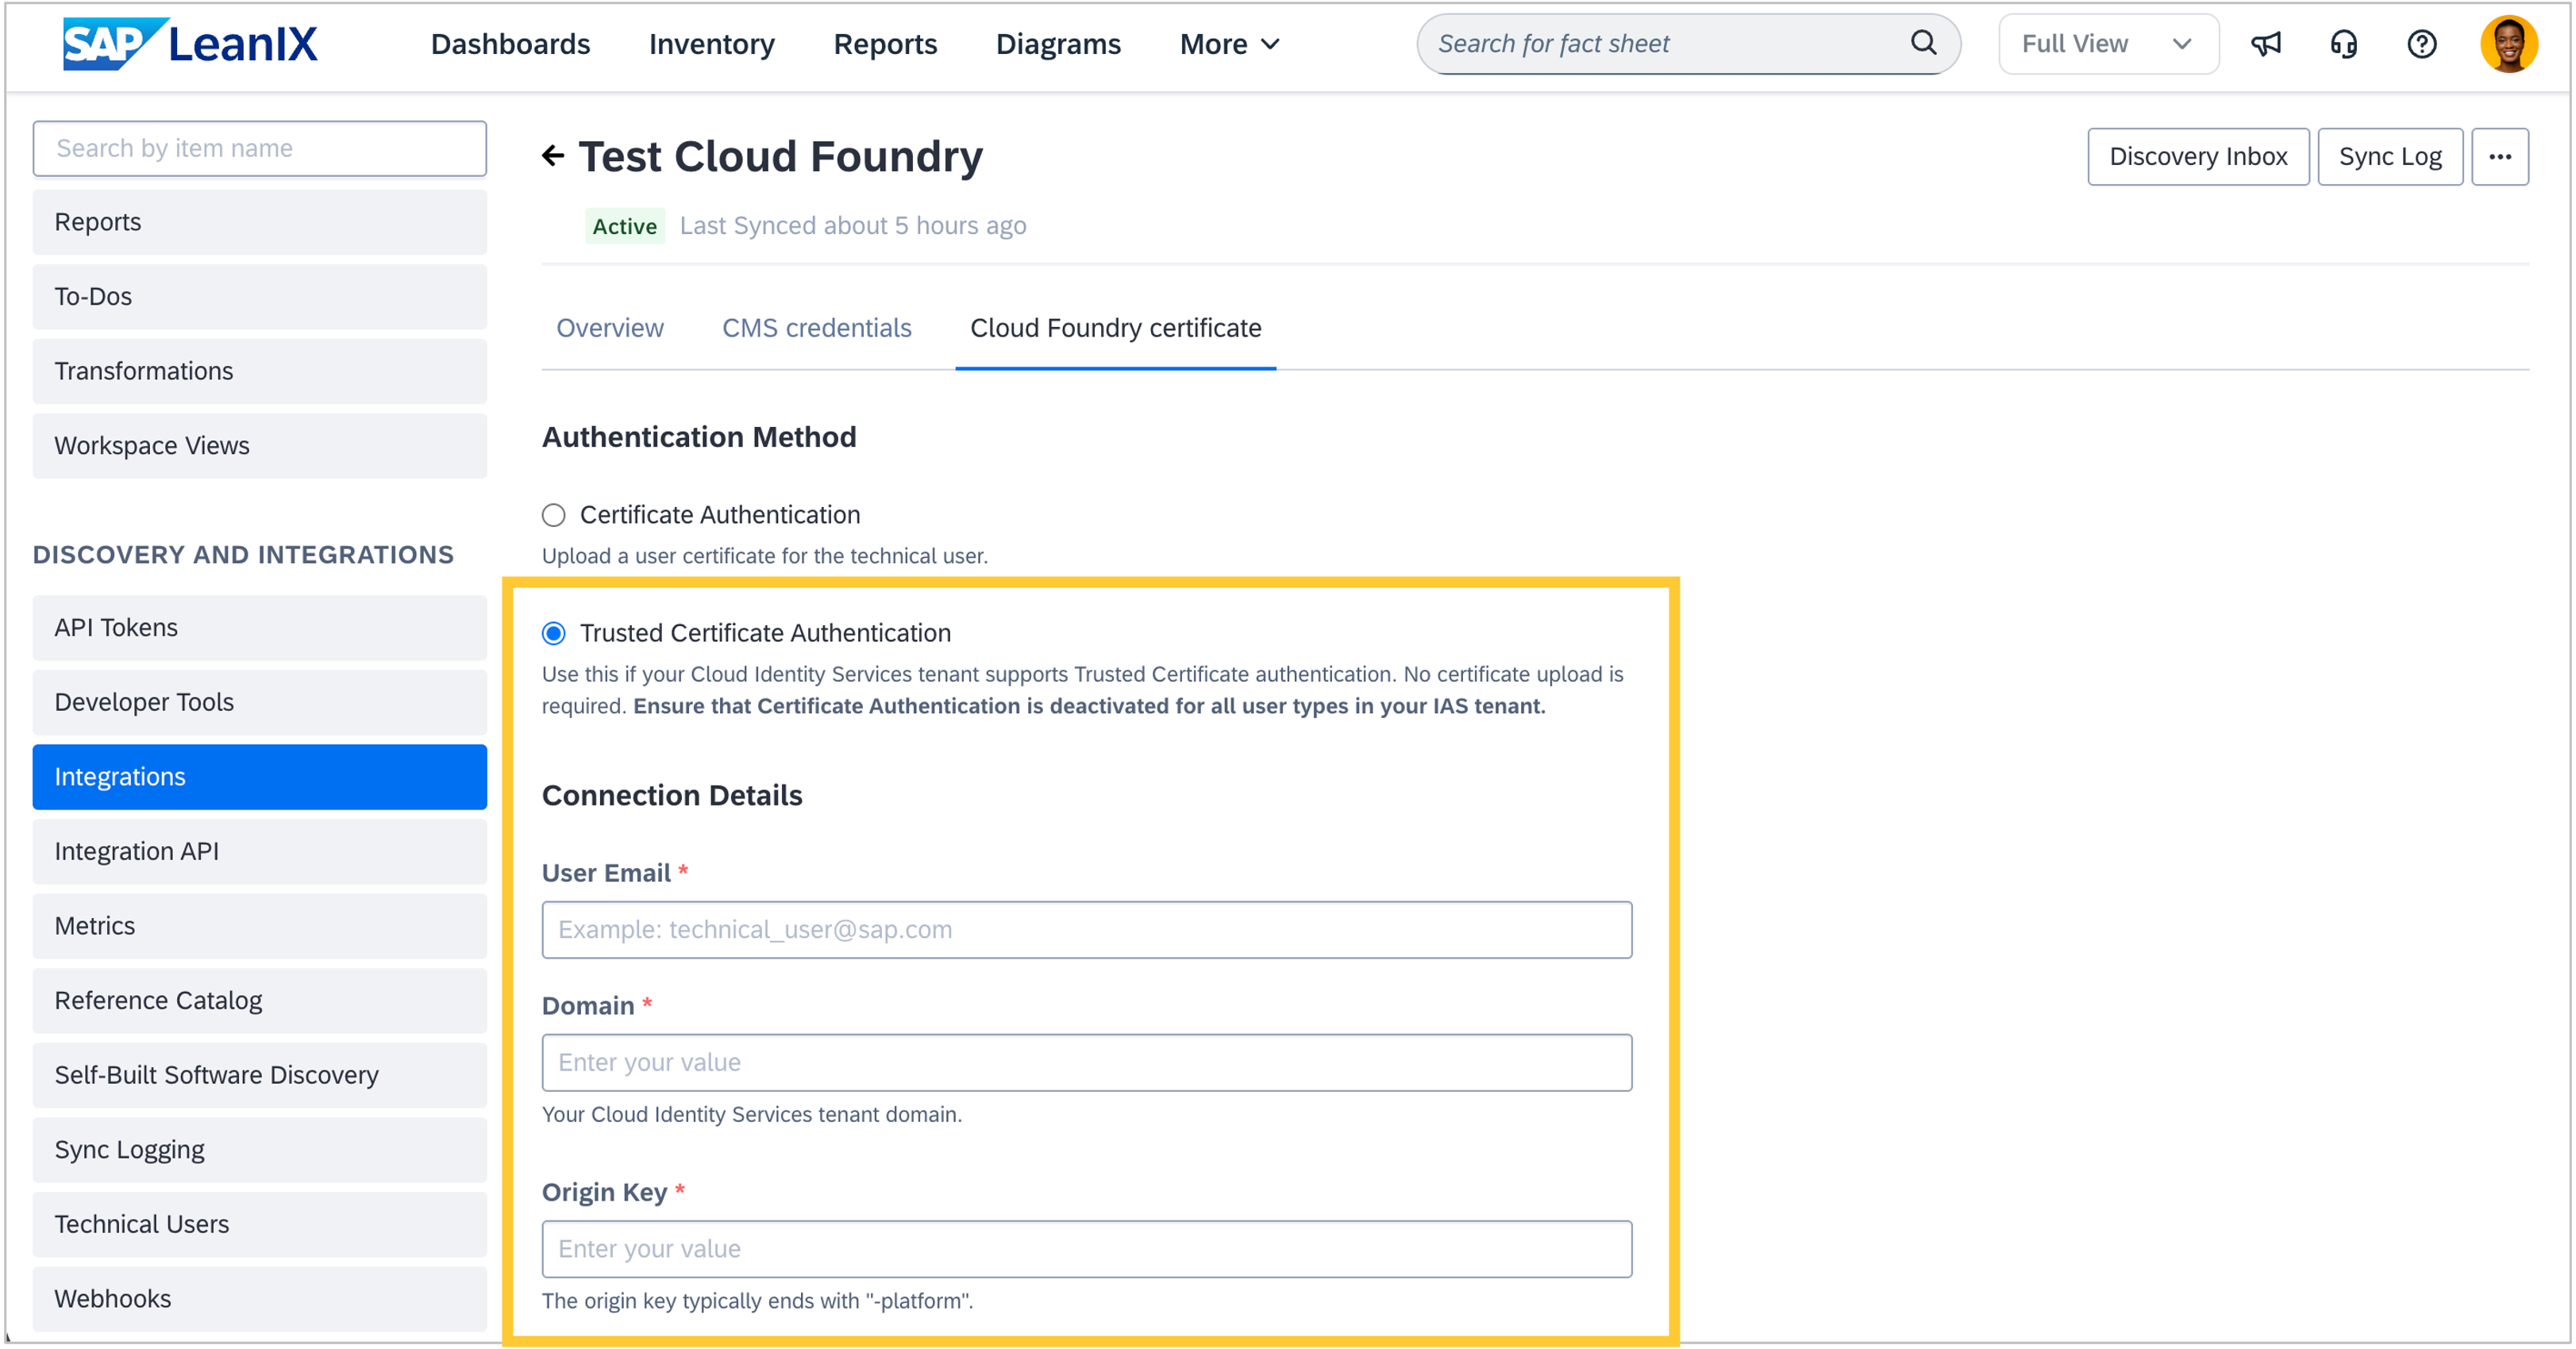
Task: Open the announcements megaphone icon
Action: [2266, 44]
